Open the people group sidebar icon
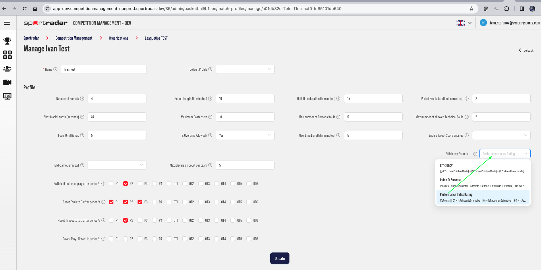 pyautogui.click(x=7, y=69)
